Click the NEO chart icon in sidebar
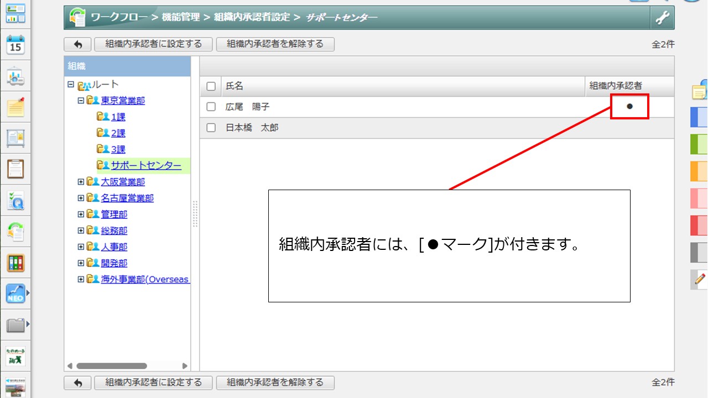 (x=15, y=294)
